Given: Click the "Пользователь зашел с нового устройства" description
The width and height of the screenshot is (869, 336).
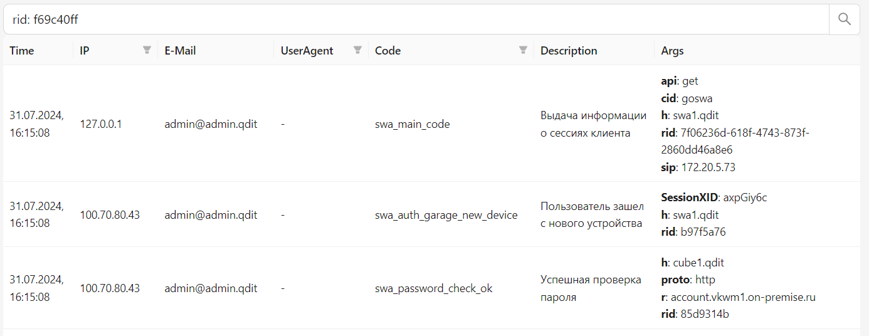Looking at the screenshot, I should [x=593, y=215].
